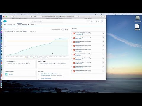The width and height of the screenshot is (142, 106).
Task: Dismiss the Jack Rogers lead notification
Action: coord(104,58)
